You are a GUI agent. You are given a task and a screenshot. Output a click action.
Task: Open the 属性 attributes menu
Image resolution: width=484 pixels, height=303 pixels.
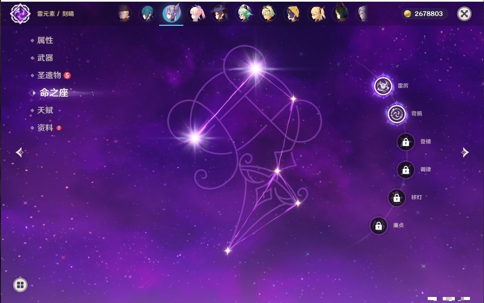click(45, 41)
